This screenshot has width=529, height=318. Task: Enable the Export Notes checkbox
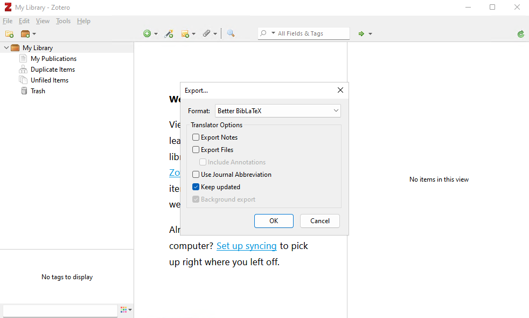(196, 137)
